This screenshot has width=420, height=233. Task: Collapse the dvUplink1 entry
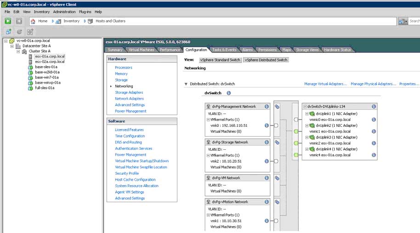tap(307, 114)
